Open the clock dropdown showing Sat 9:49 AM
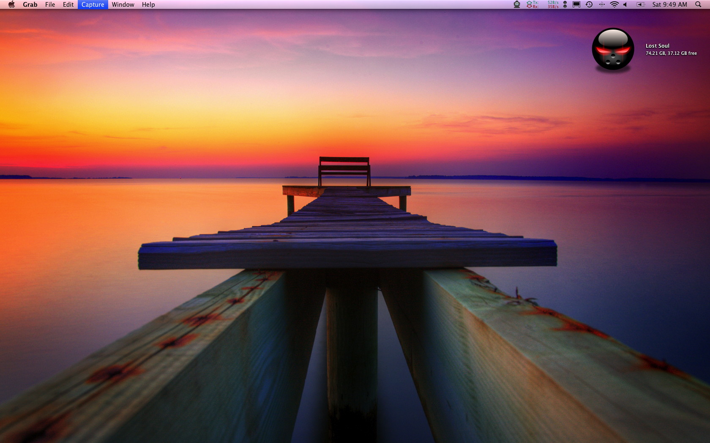This screenshot has width=710, height=443. coord(669,5)
